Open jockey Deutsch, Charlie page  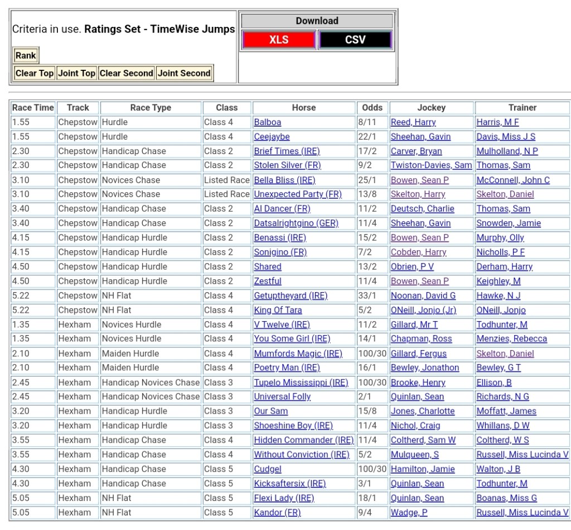(422, 209)
